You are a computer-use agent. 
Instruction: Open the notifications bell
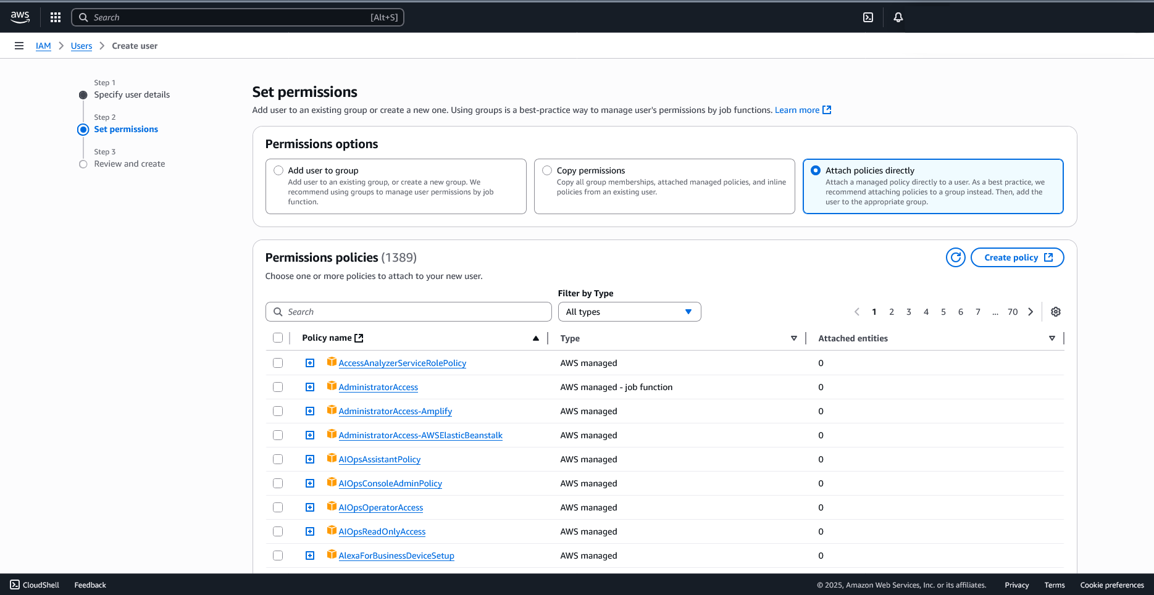(x=898, y=17)
